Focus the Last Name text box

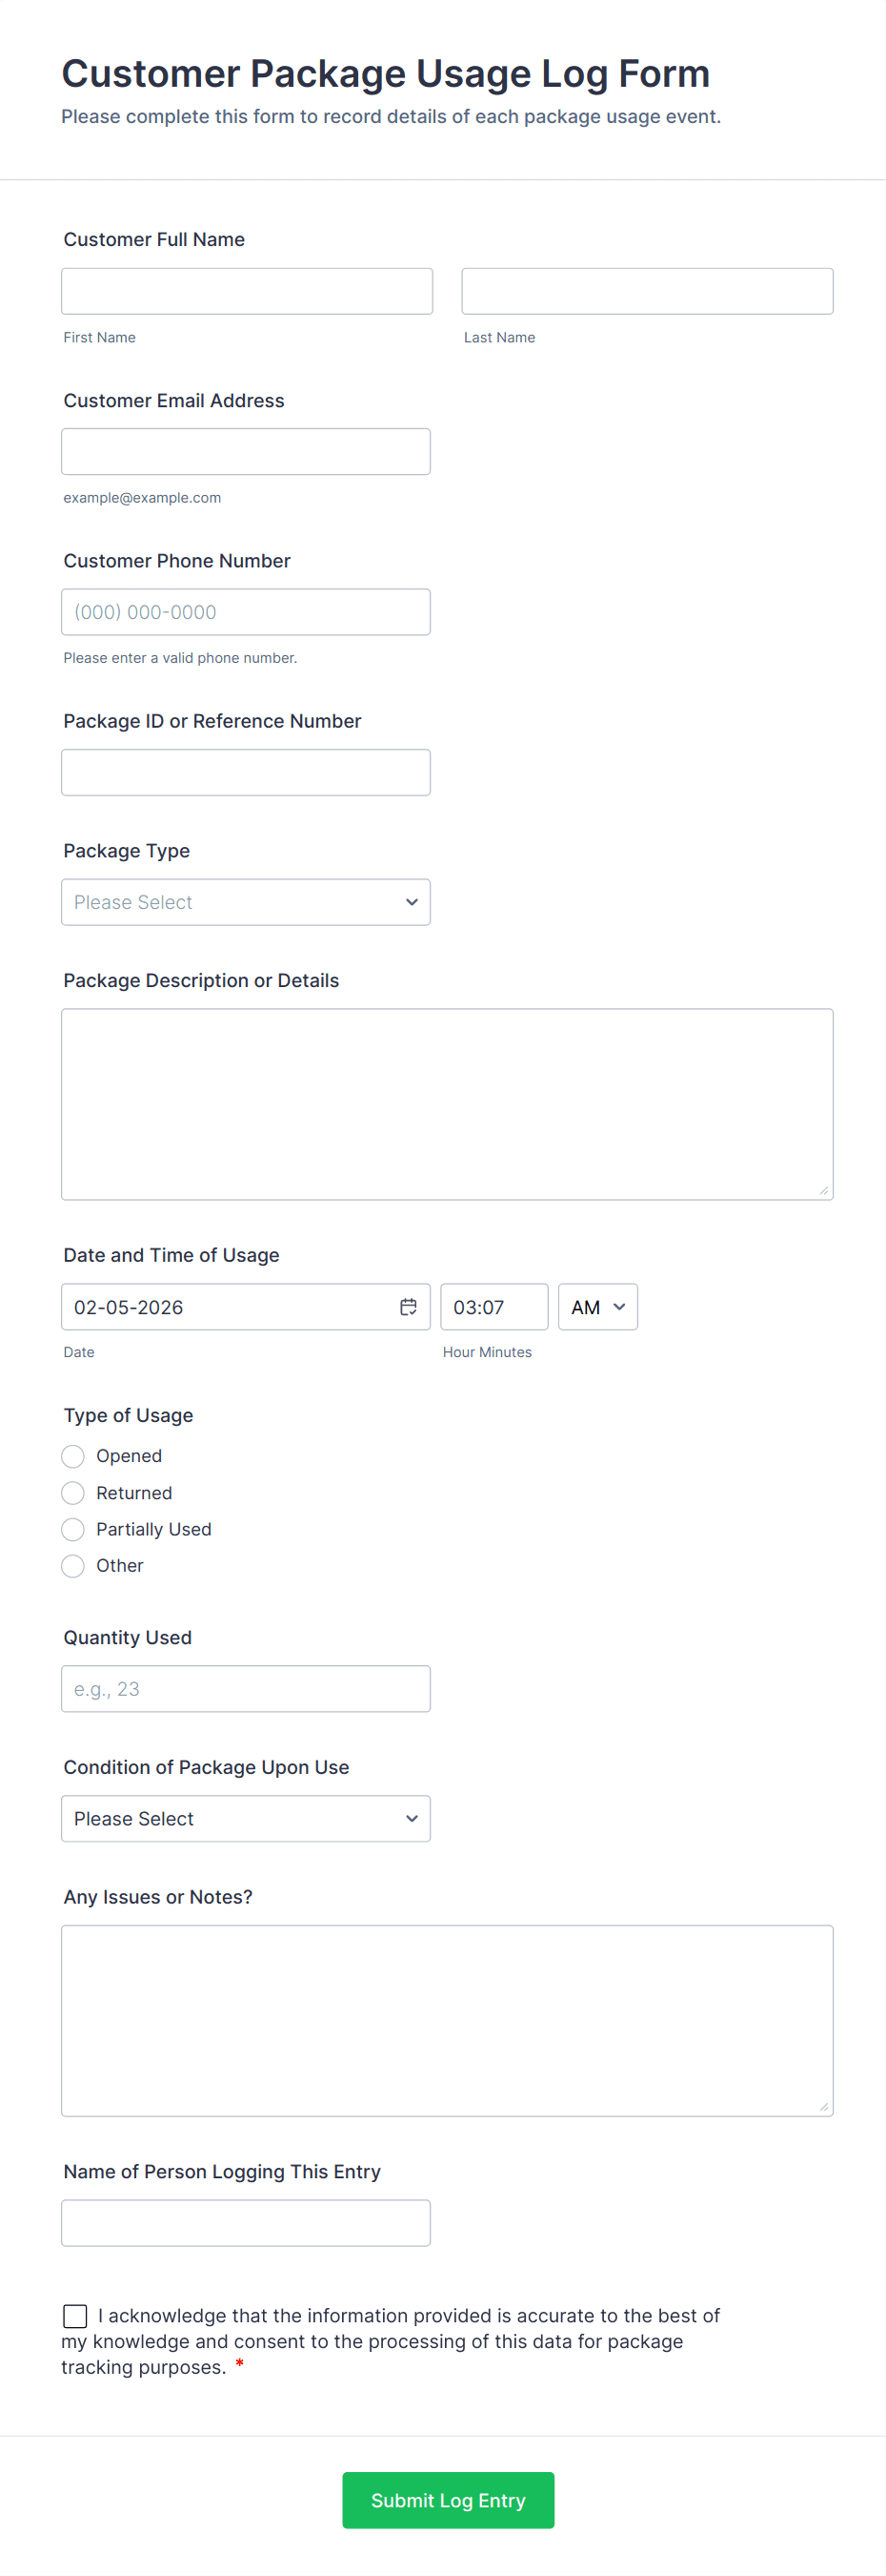pos(646,291)
